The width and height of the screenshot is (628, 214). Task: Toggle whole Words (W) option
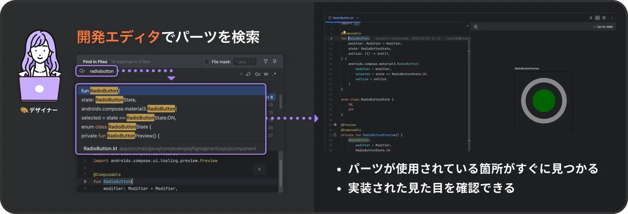click(x=266, y=74)
